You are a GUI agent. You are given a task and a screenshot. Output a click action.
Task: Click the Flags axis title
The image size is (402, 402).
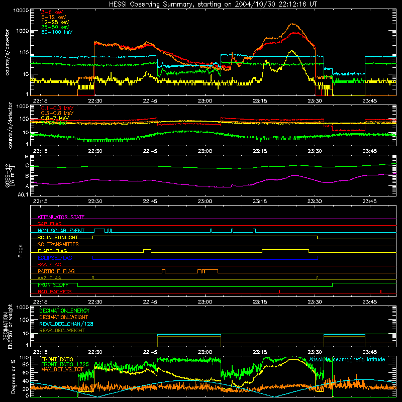point(20,251)
